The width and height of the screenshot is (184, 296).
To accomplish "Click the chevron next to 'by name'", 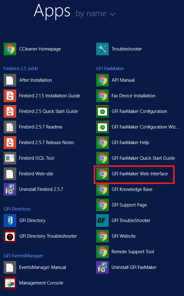I will pyautogui.click(x=113, y=14).
